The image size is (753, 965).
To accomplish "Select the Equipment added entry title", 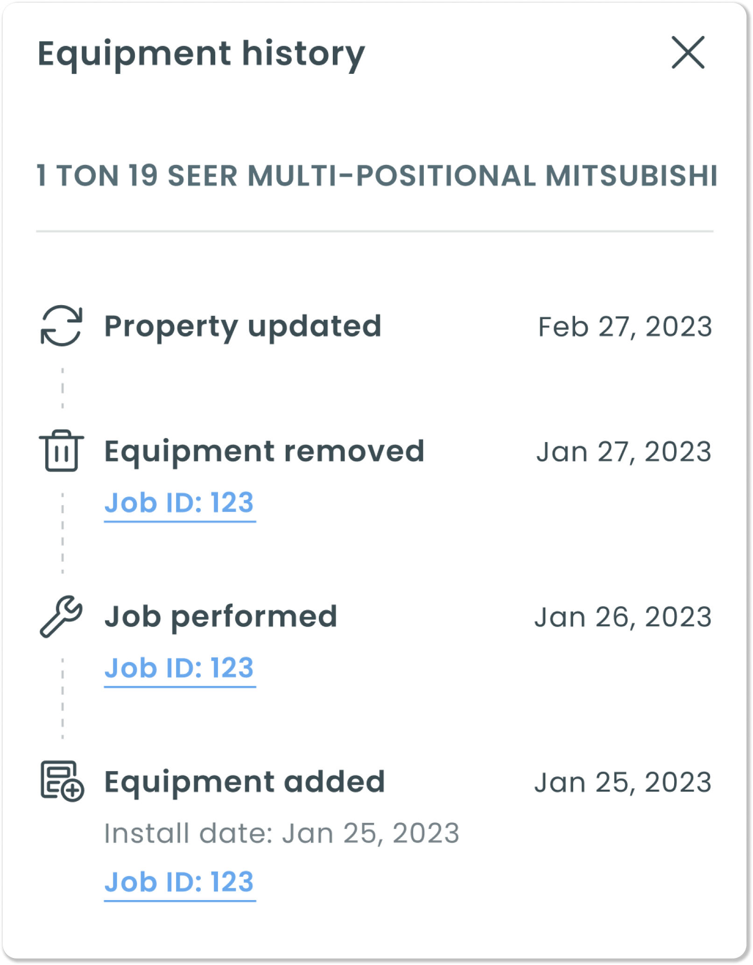I will 244,783.
